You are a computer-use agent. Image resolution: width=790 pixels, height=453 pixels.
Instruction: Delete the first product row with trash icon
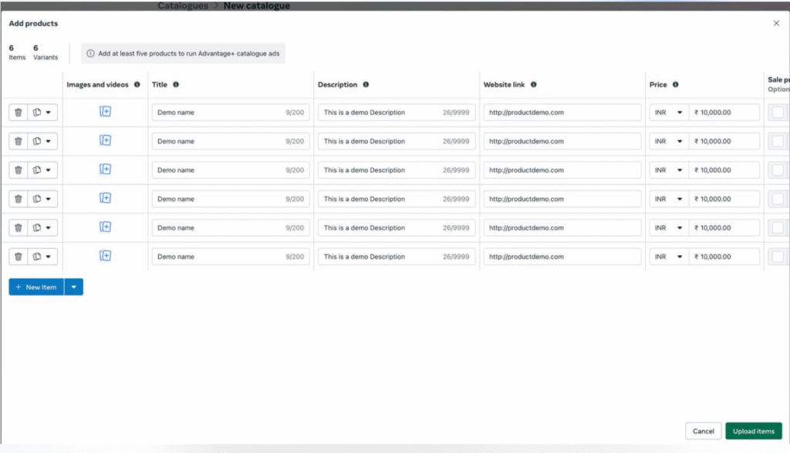point(19,112)
